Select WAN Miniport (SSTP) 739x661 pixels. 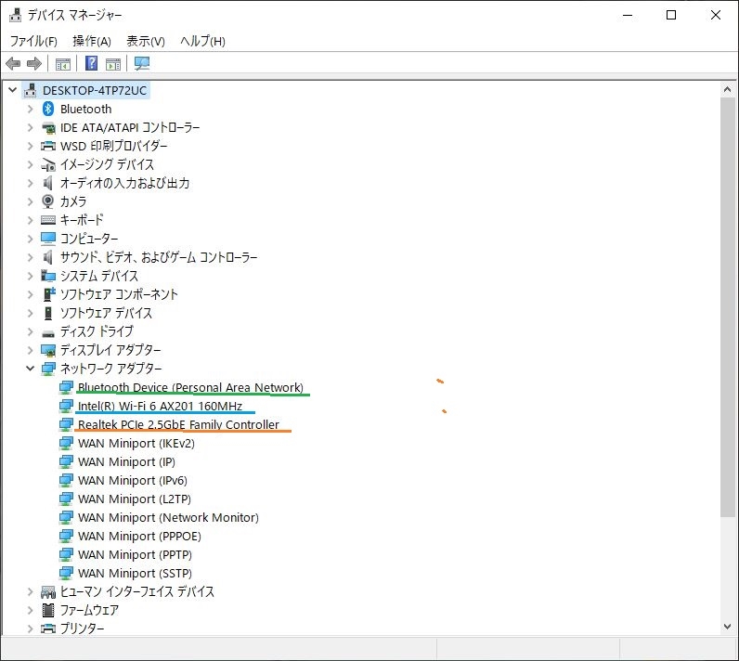coord(135,574)
